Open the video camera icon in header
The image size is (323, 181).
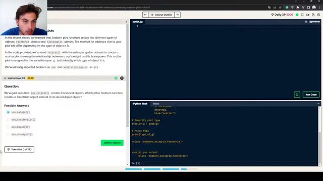[308, 15]
